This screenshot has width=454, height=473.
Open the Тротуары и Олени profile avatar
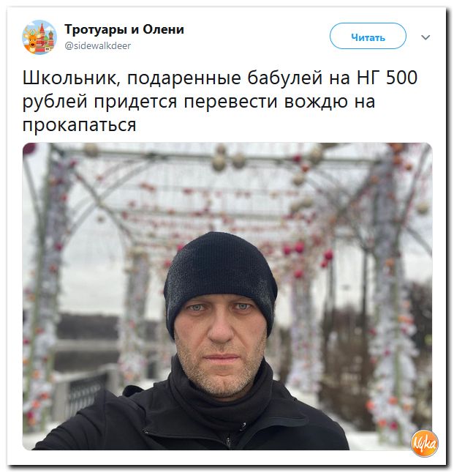click(x=39, y=37)
